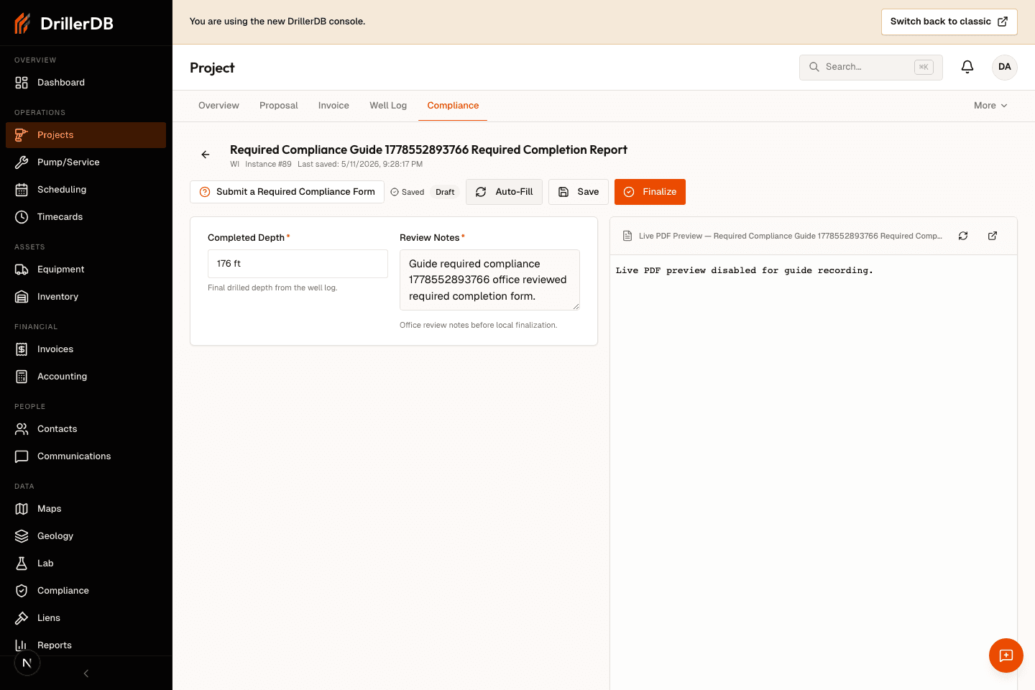Switch to the Proposal tab
1035x690 pixels.
(279, 106)
